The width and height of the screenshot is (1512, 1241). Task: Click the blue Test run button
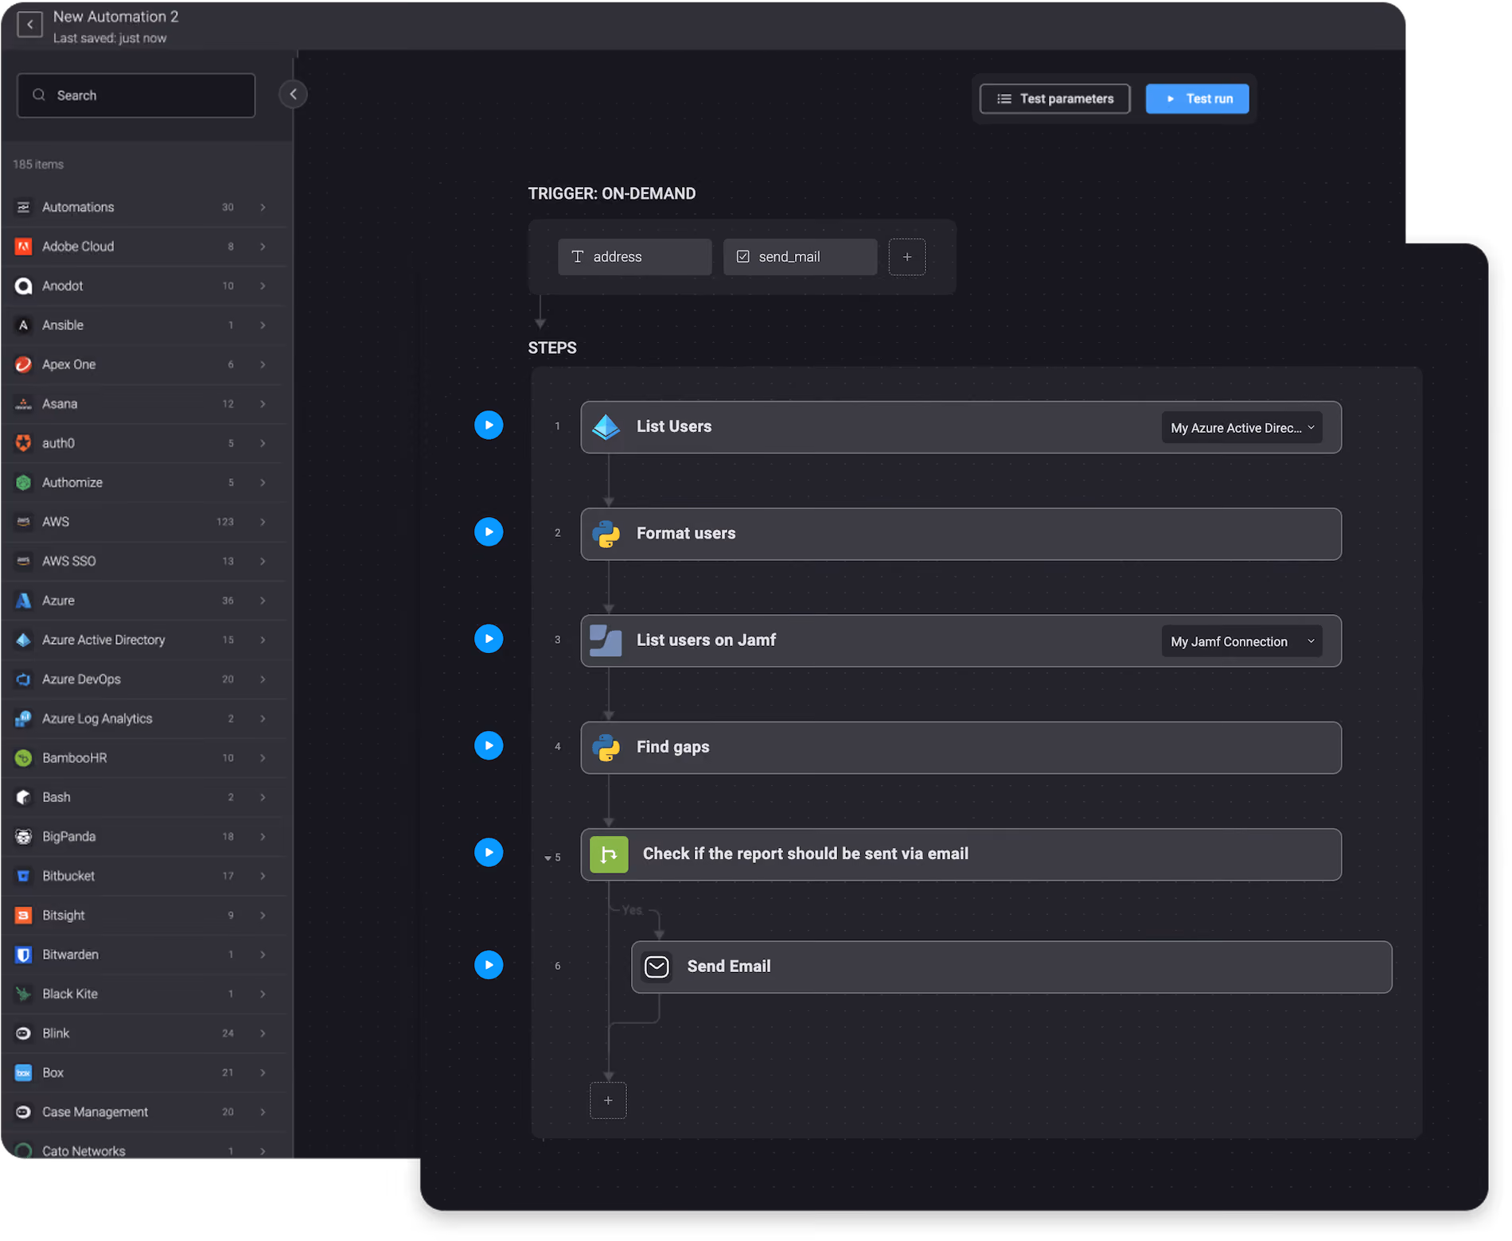(1197, 99)
